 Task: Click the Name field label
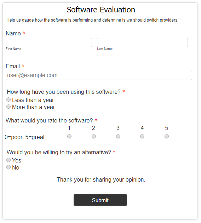13,34
